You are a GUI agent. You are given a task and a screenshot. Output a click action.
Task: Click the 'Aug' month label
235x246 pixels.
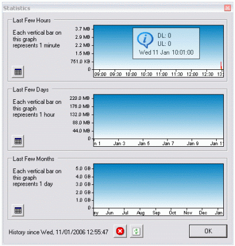140,213
